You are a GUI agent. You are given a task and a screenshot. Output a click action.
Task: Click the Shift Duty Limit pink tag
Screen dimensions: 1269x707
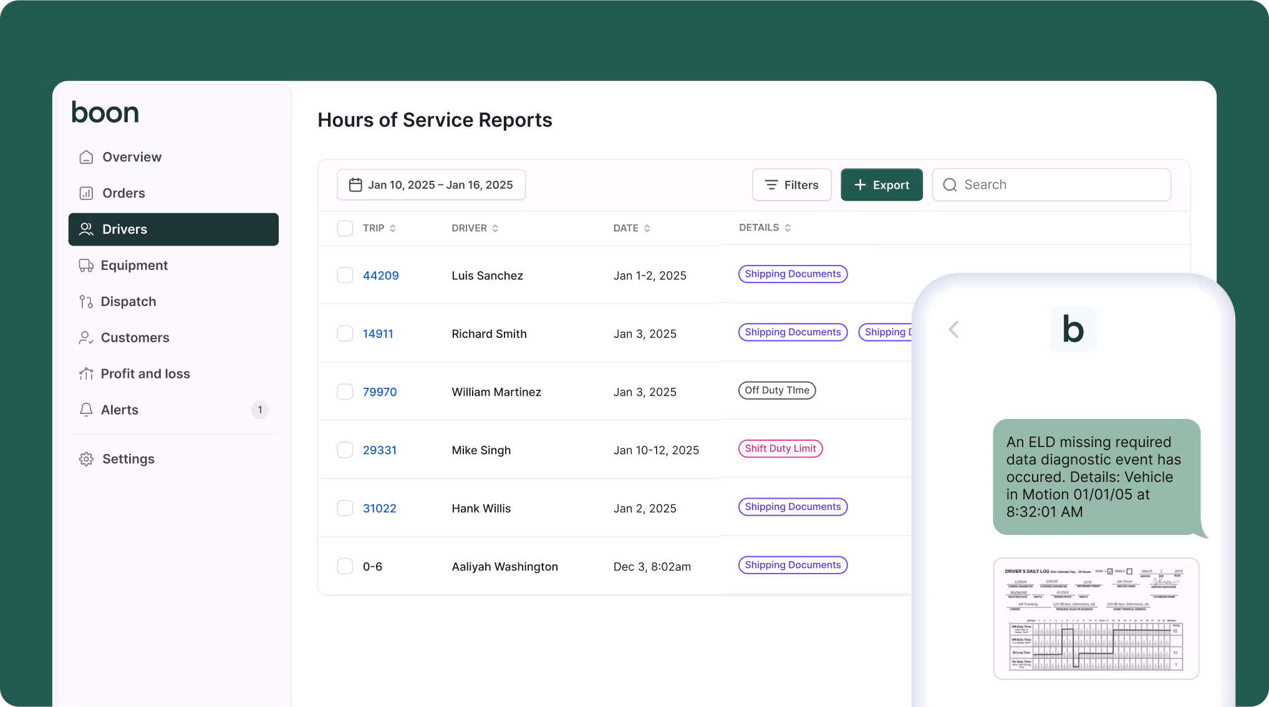(x=780, y=449)
